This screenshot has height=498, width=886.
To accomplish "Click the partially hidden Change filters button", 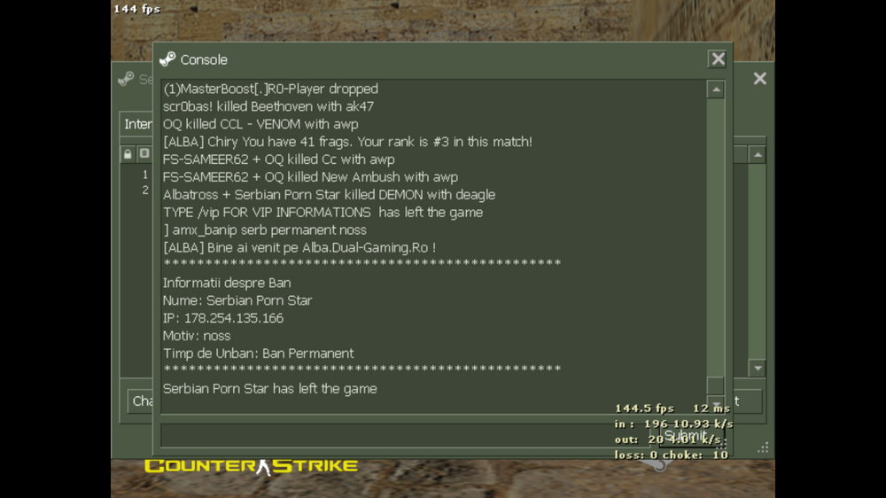I will pos(140,401).
